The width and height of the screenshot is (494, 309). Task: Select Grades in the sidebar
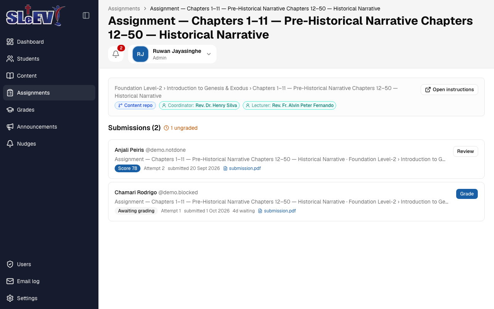pyautogui.click(x=49, y=110)
